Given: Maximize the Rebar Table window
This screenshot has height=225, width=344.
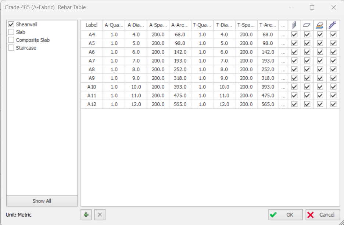Looking at the screenshot, I should pyautogui.click(x=312, y=7).
